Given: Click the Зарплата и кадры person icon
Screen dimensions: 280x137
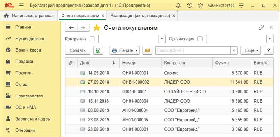Looking at the screenshot, I should pos(8,119).
